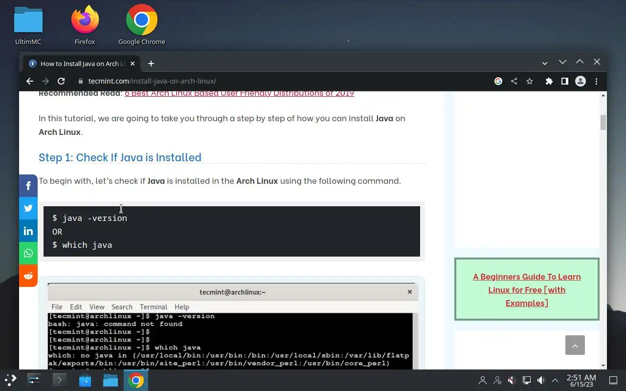Image resolution: width=626 pixels, height=391 pixels.
Task: Expand the tab search dropdown
Action: coord(545,64)
